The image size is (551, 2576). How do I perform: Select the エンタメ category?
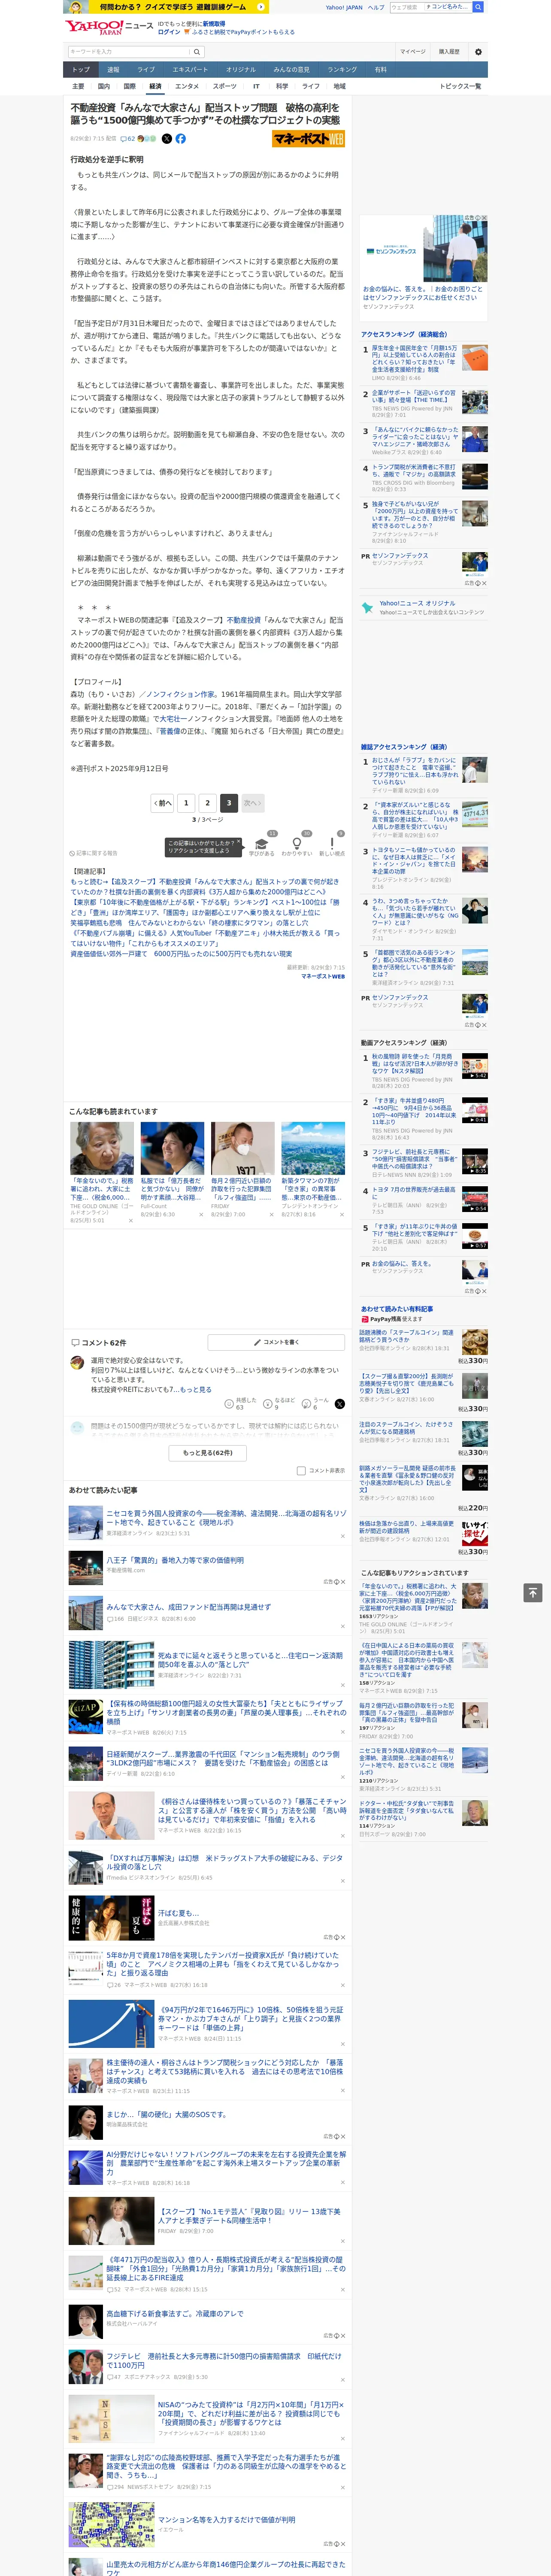click(x=187, y=86)
